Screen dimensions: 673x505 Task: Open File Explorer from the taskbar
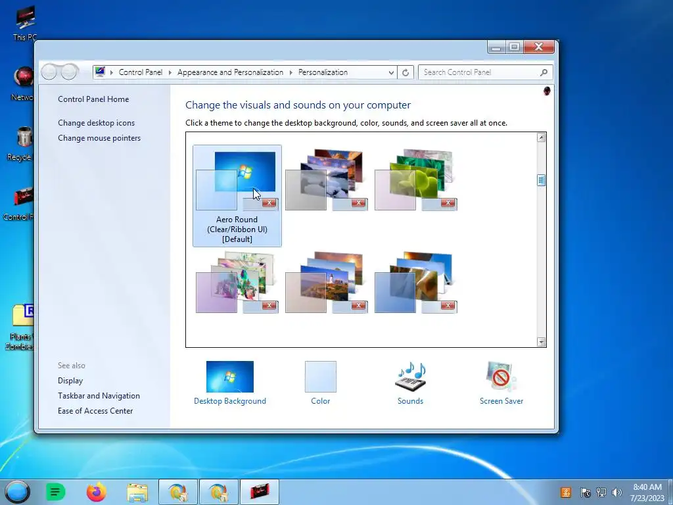click(137, 492)
